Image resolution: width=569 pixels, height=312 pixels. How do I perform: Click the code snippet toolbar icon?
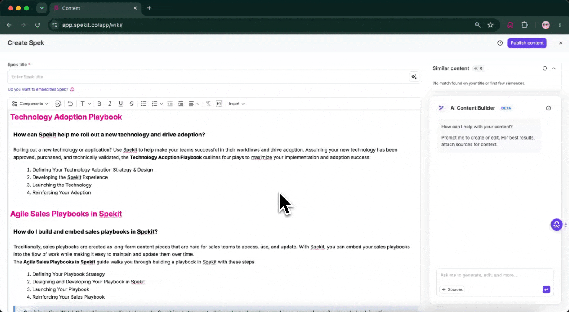(58, 104)
